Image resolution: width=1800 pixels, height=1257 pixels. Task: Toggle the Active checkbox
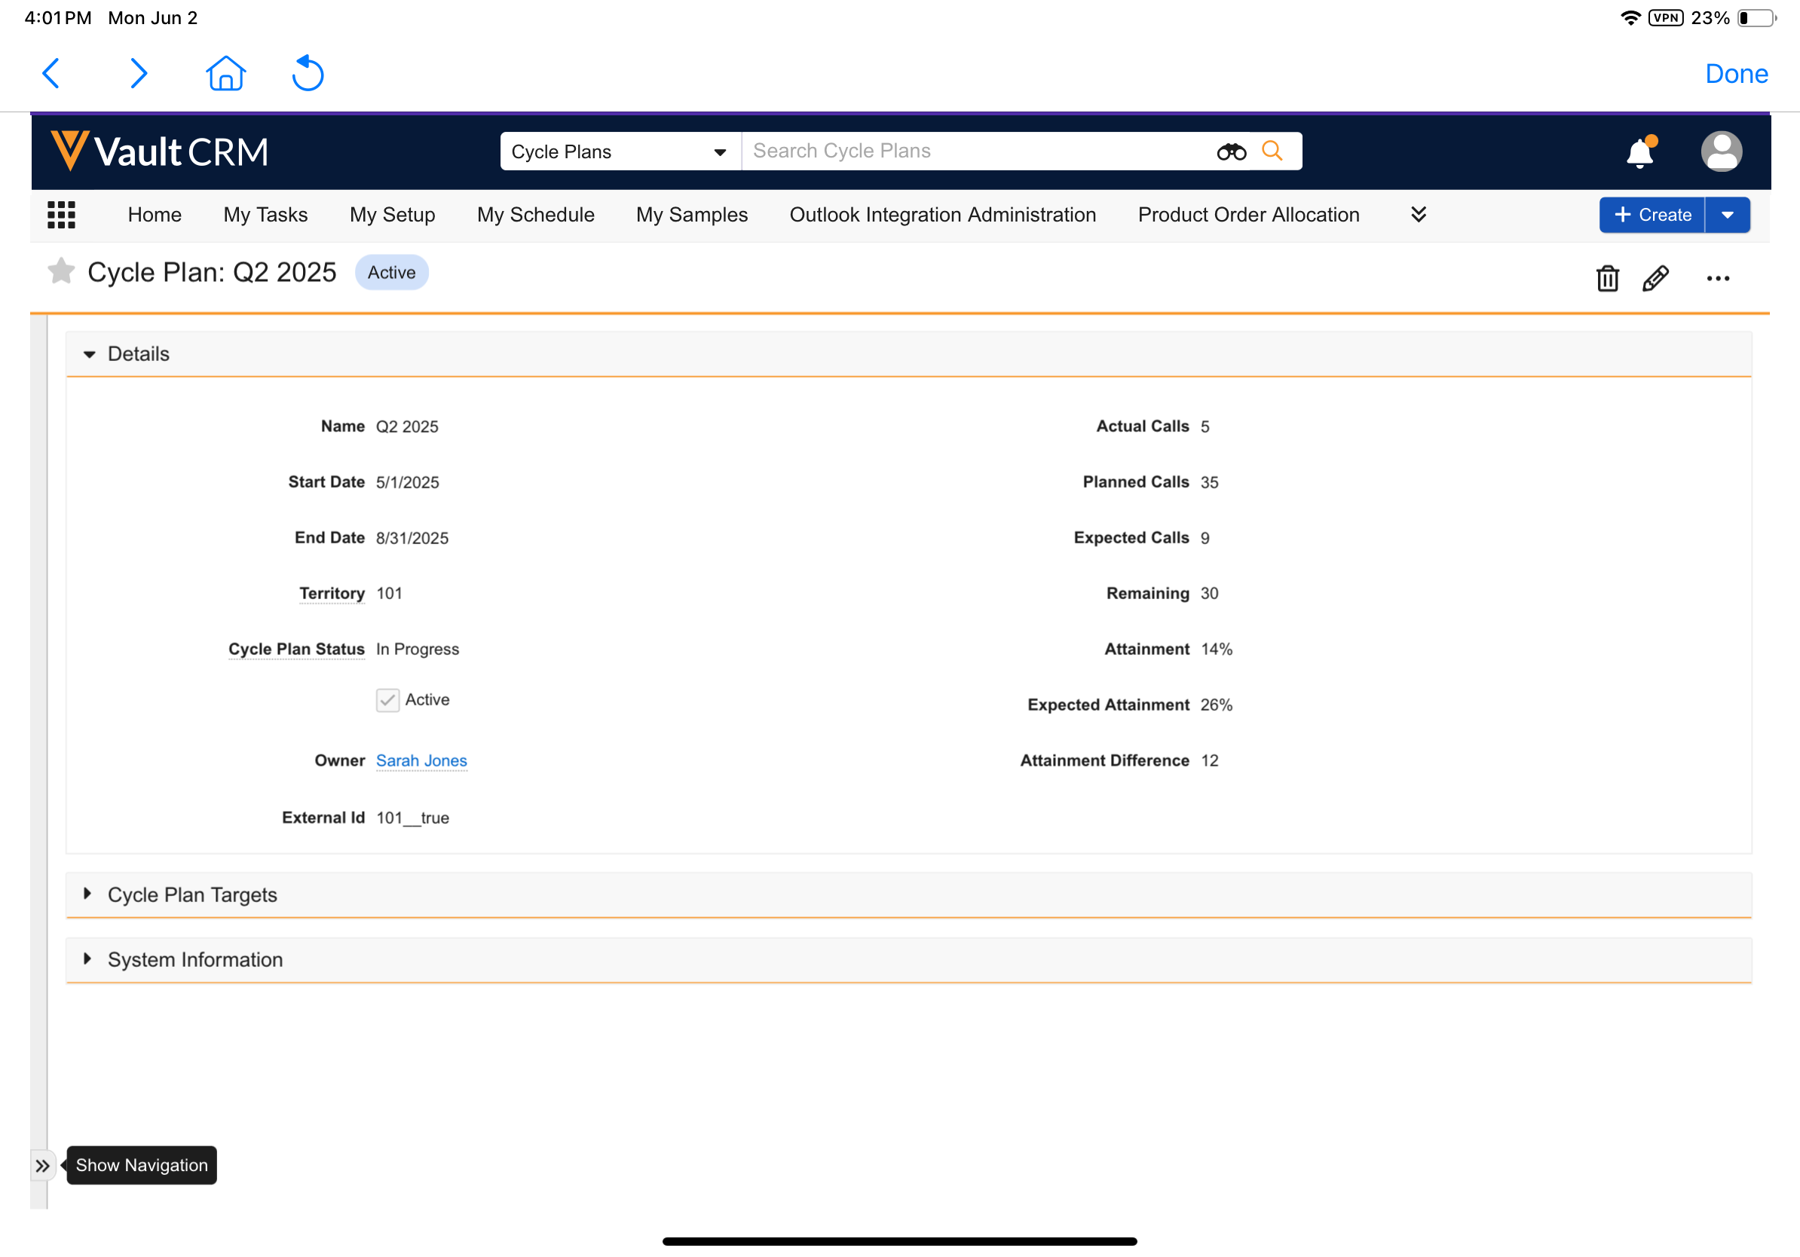click(x=388, y=700)
